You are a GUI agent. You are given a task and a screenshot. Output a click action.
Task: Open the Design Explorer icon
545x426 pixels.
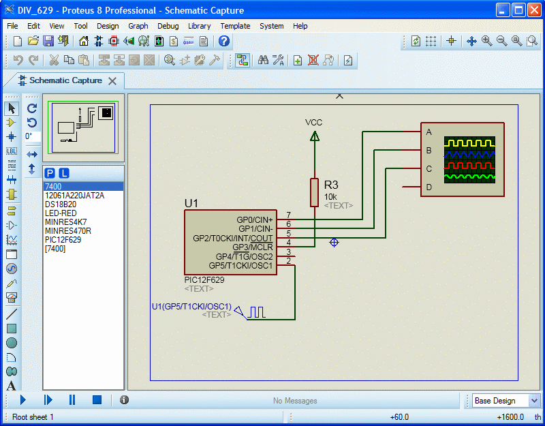pos(159,42)
